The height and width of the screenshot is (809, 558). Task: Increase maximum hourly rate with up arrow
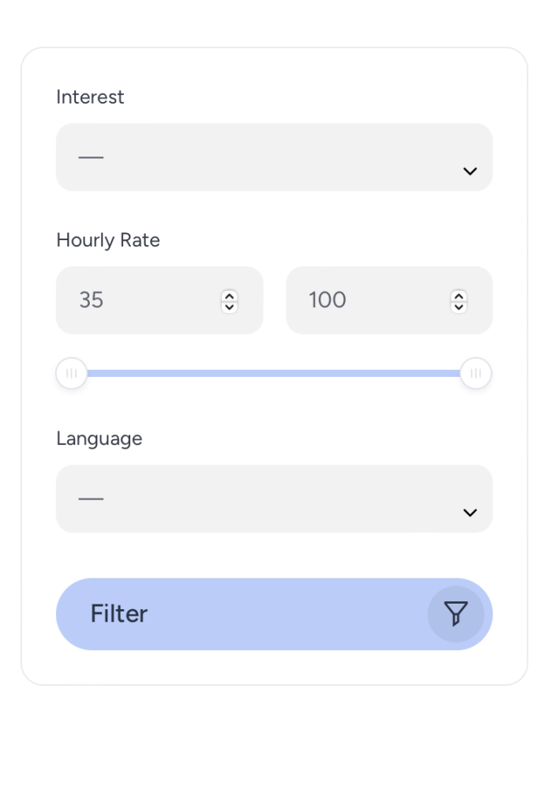click(459, 295)
